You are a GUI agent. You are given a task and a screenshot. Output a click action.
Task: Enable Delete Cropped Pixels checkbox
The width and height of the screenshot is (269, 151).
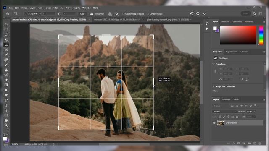tap(124, 14)
